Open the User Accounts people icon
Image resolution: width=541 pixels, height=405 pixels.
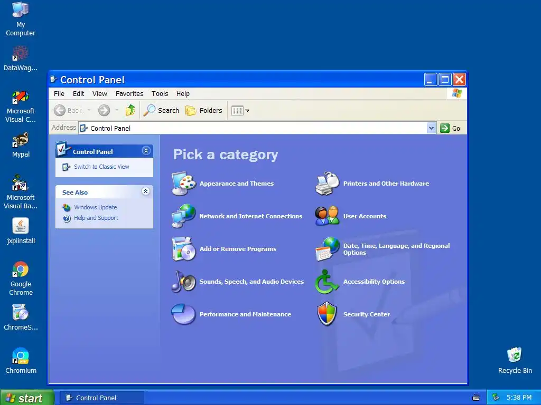pyautogui.click(x=328, y=216)
